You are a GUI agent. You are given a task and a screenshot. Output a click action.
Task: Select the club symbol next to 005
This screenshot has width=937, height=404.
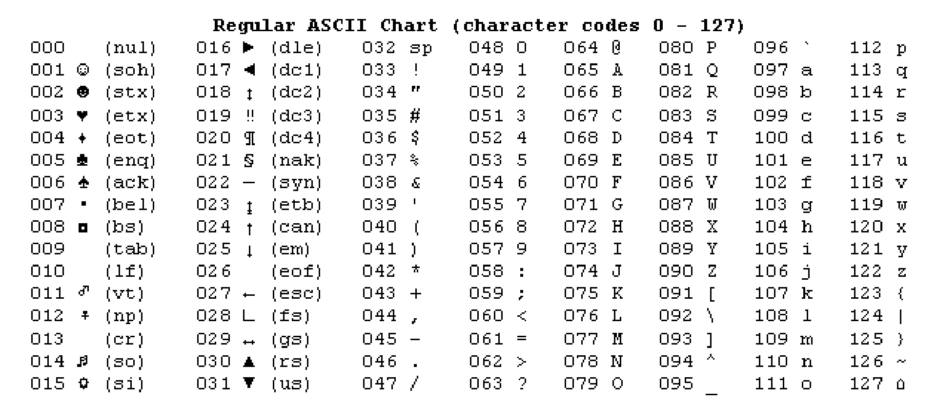(x=82, y=160)
